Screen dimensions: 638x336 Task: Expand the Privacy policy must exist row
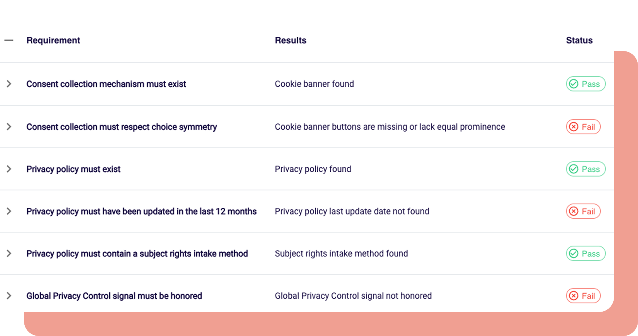tap(9, 169)
